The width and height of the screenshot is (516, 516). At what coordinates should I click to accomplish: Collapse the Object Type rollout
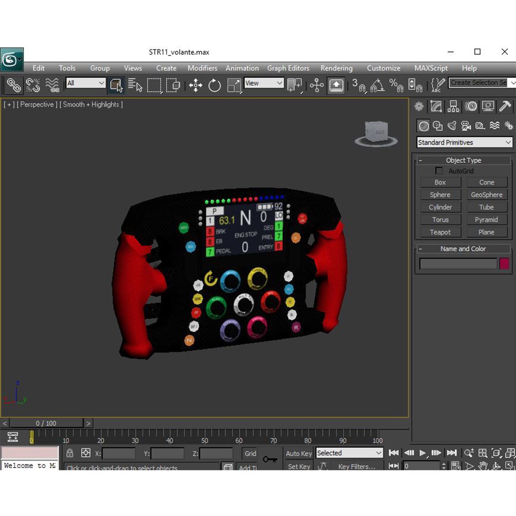(463, 160)
